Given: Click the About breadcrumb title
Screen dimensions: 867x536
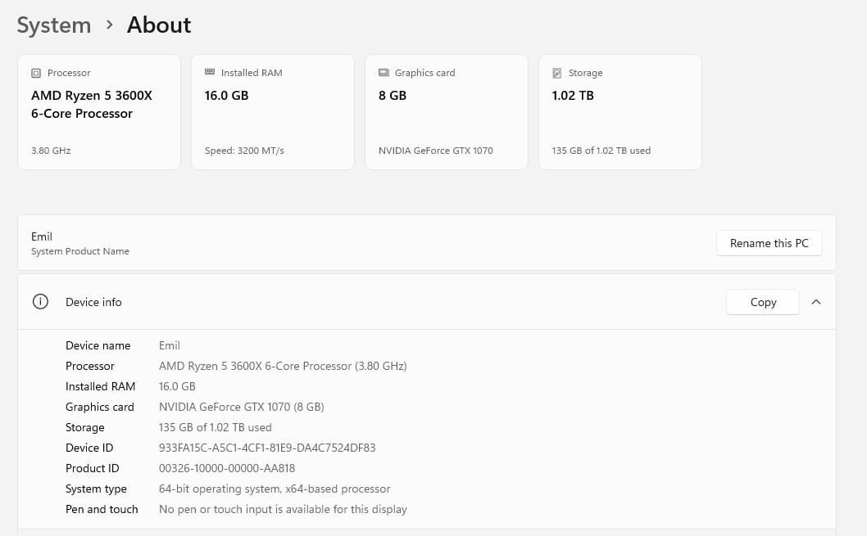Looking at the screenshot, I should 159,25.
